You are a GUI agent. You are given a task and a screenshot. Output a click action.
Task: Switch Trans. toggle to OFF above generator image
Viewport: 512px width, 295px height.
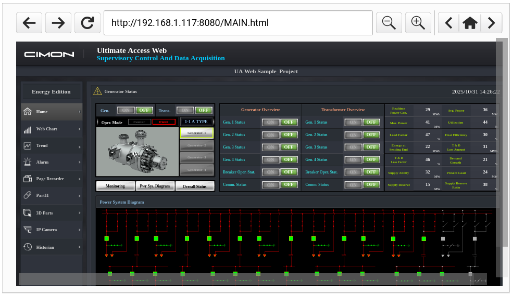(204, 110)
